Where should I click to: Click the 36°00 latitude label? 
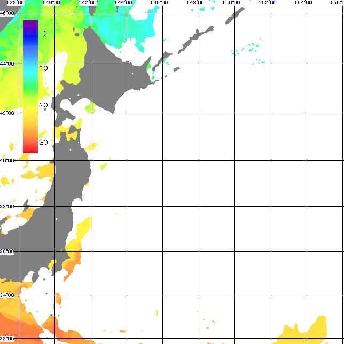click(7, 251)
